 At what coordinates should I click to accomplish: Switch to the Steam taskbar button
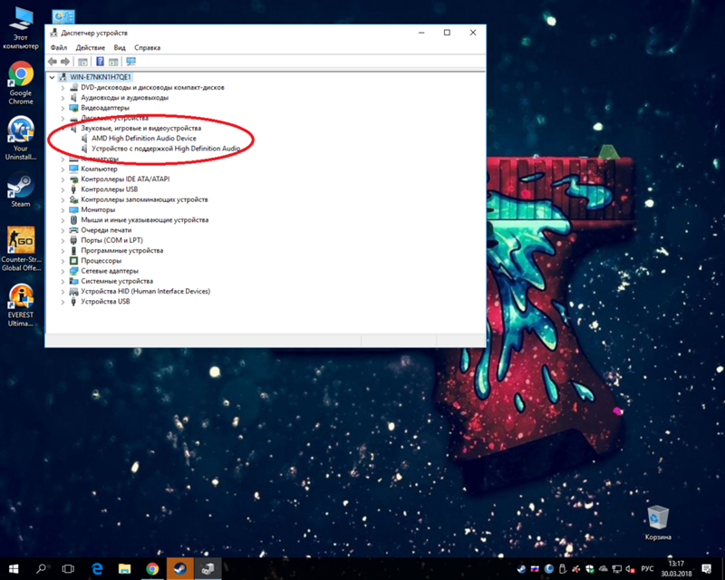[179, 568]
